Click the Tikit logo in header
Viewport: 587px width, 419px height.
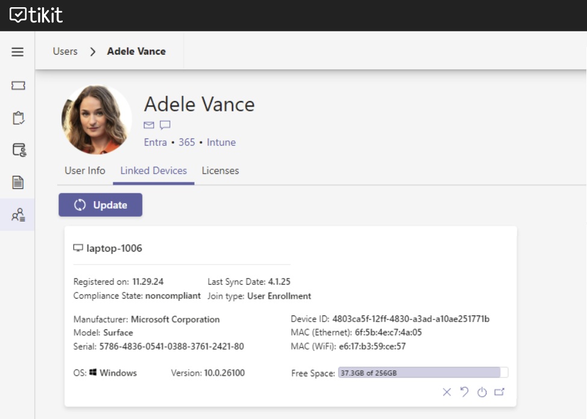click(36, 15)
